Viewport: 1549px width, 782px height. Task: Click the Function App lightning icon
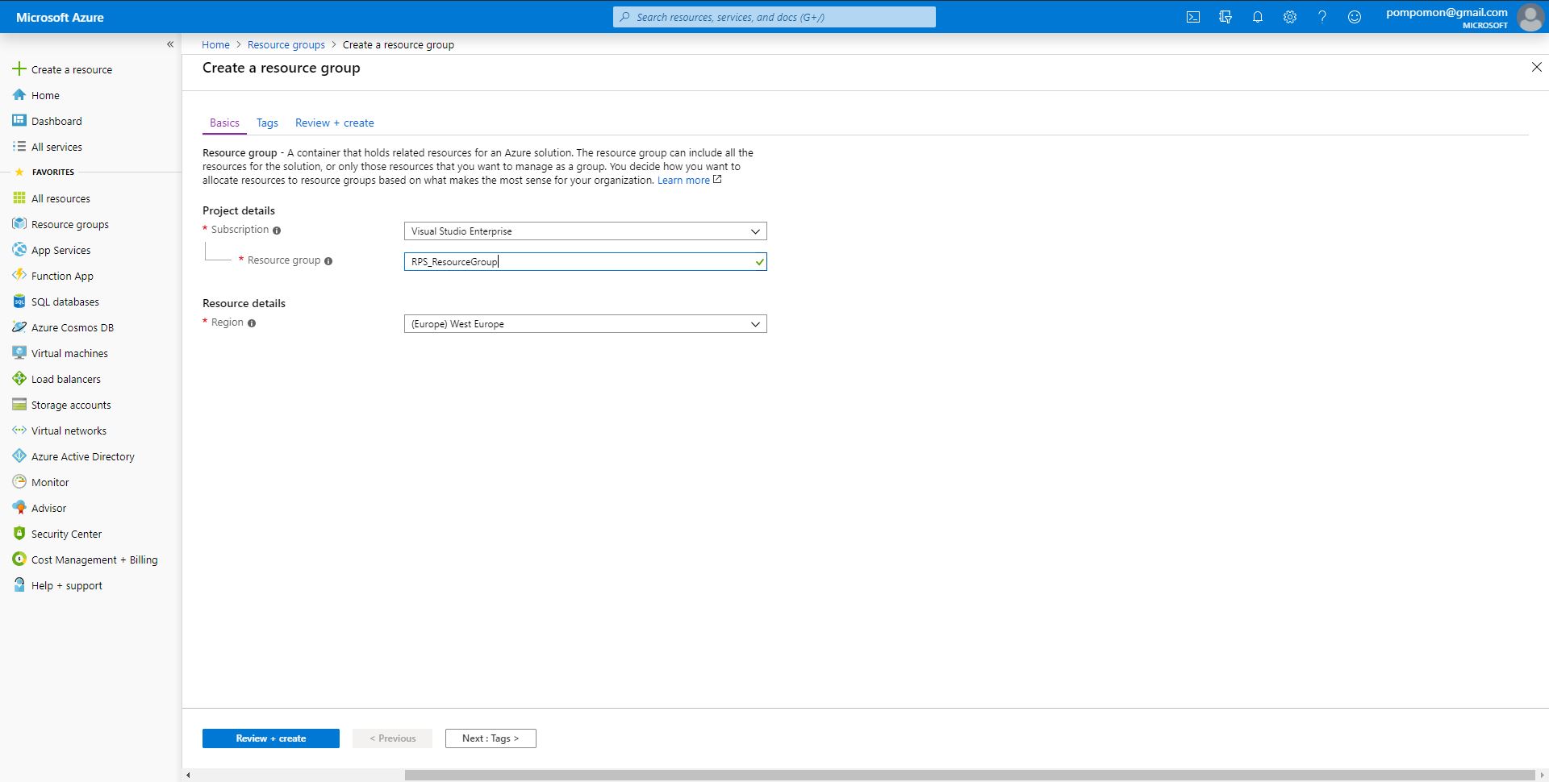[19, 276]
